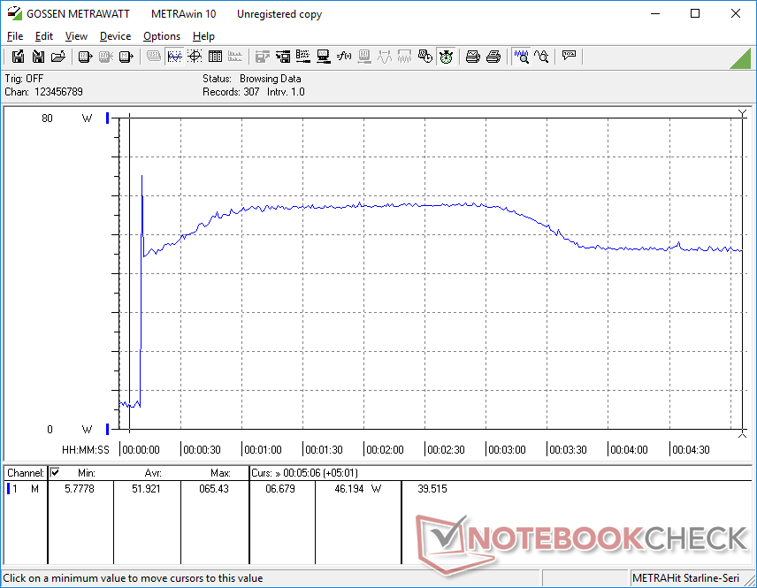Open the File menu

[x=15, y=36]
